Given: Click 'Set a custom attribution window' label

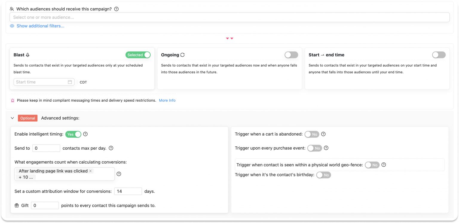Looking at the screenshot, I should 63,191.
